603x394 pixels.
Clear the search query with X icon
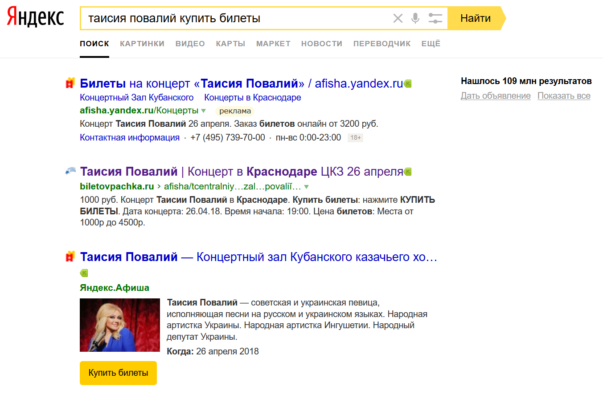(x=398, y=18)
